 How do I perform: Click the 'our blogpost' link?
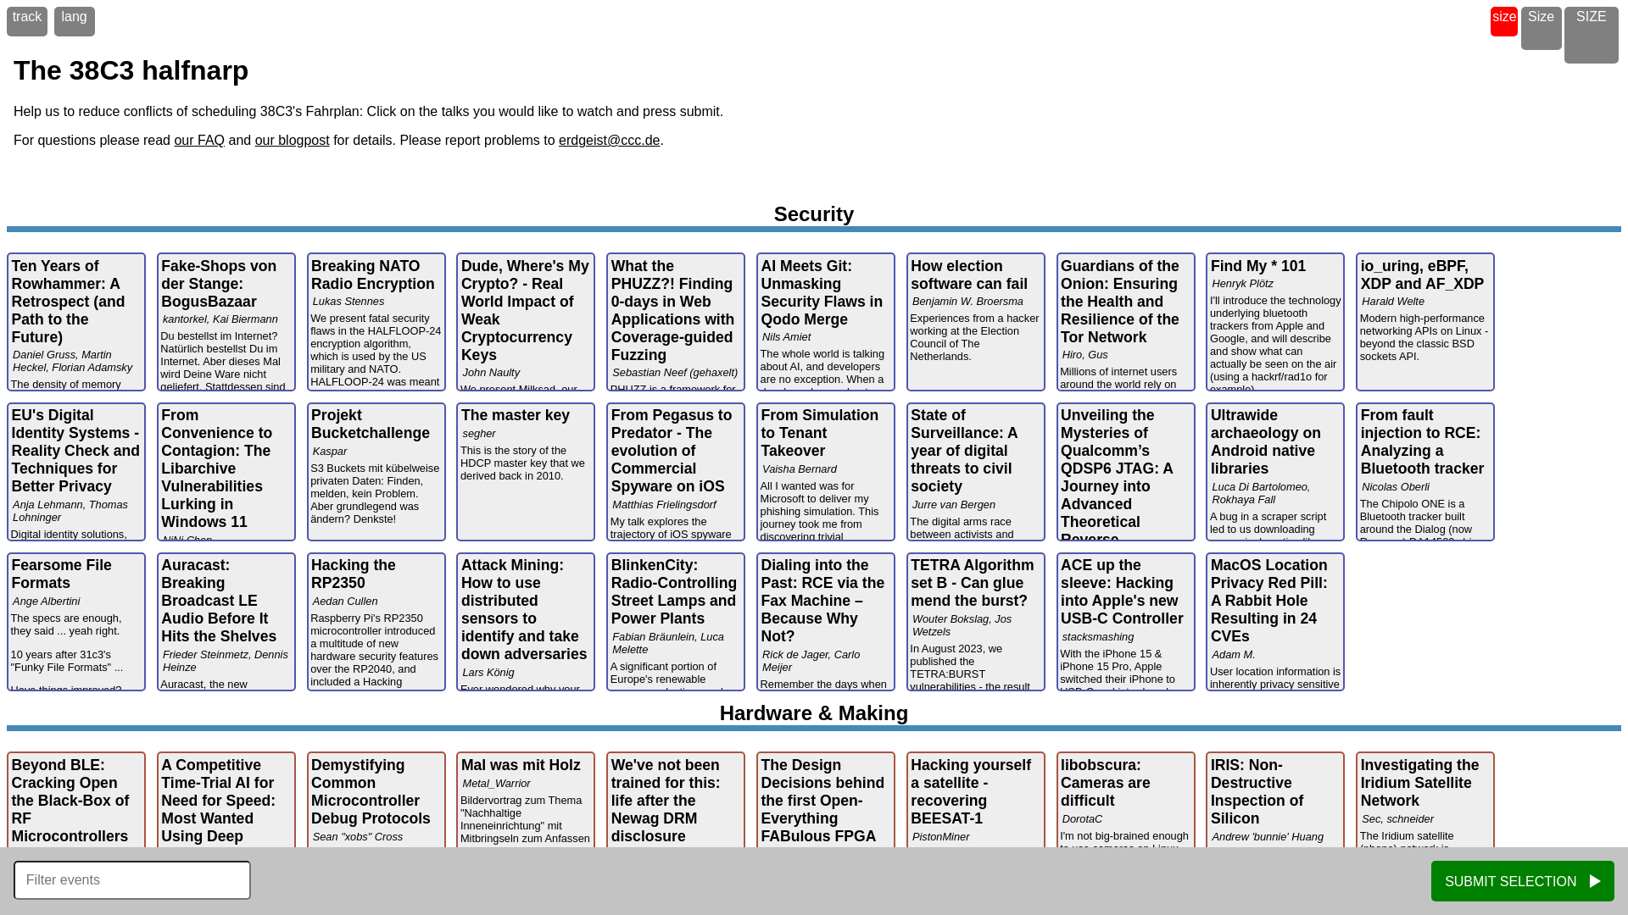click(x=292, y=140)
